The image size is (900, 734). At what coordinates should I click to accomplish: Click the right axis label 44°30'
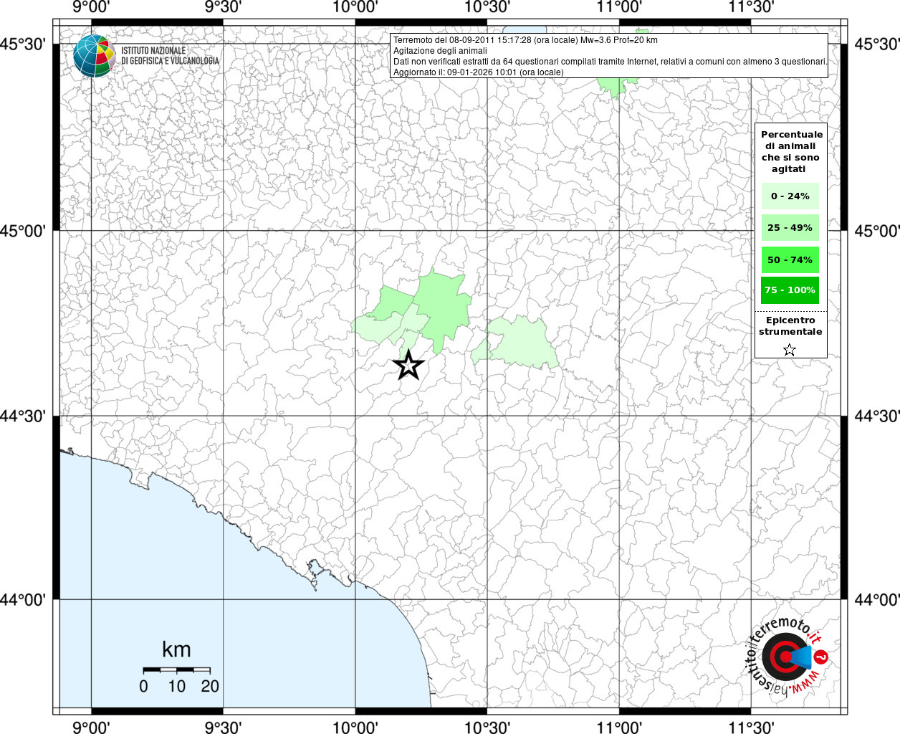877,416
